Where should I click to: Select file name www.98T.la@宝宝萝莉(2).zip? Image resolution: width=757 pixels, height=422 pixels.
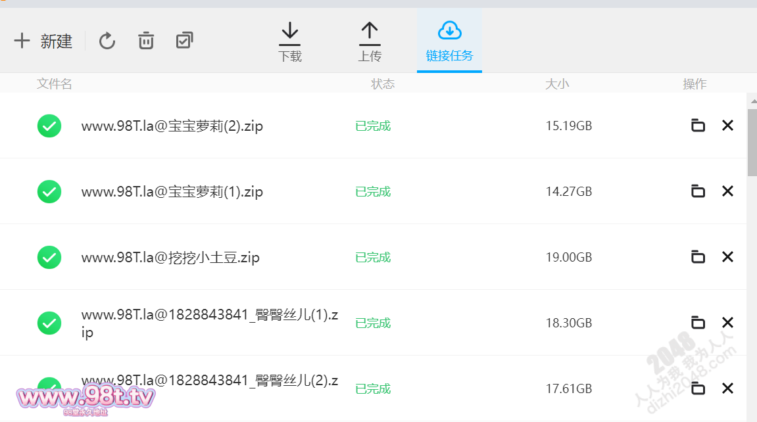coord(172,126)
